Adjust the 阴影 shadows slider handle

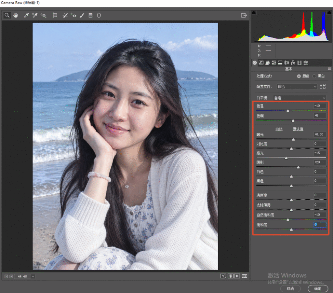point(299,167)
